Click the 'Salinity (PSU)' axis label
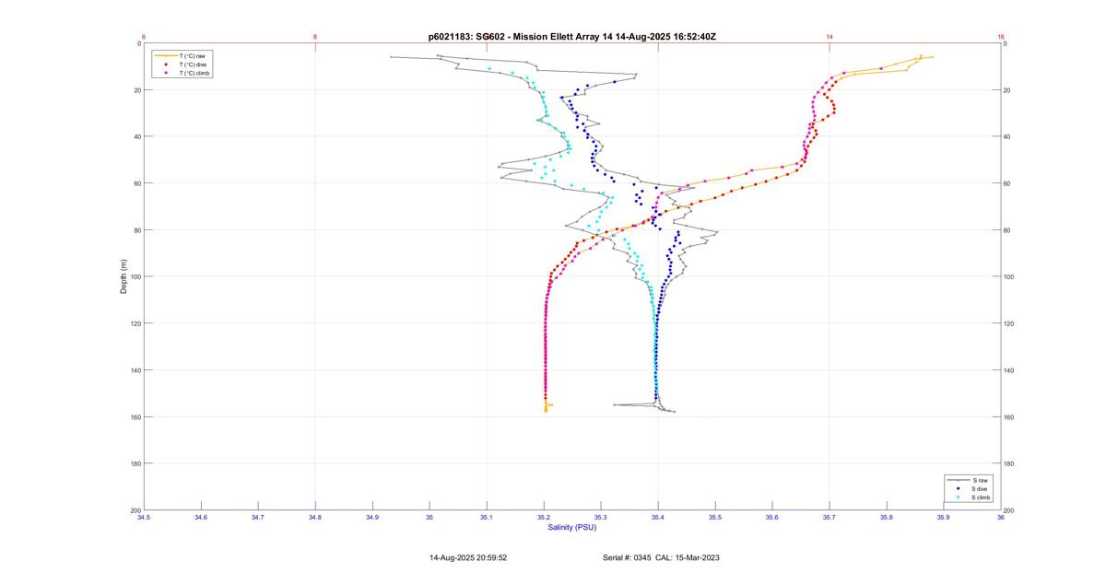 pyautogui.click(x=572, y=527)
